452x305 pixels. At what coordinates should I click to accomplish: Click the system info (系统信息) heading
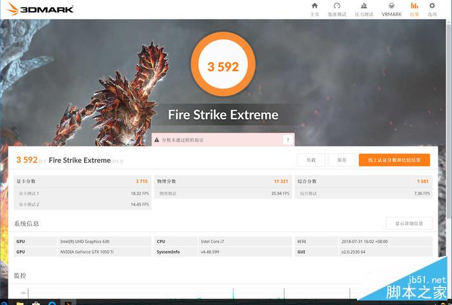click(x=26, y=224)
